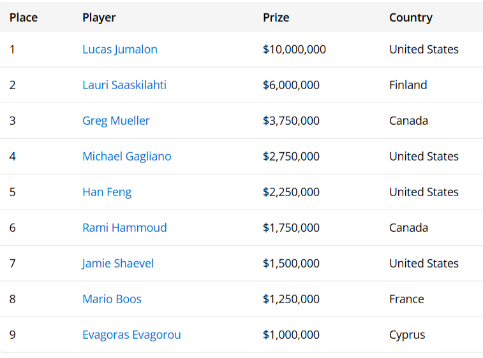Open Rami Hammoud player link
Screen dimensions: 483x358
[125, 228]
